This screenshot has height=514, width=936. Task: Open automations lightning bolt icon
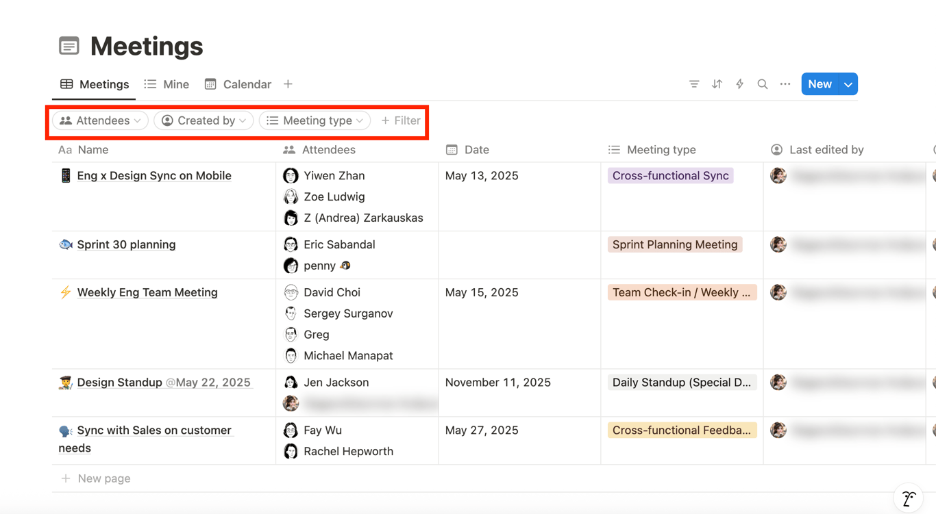pos(739,84)
